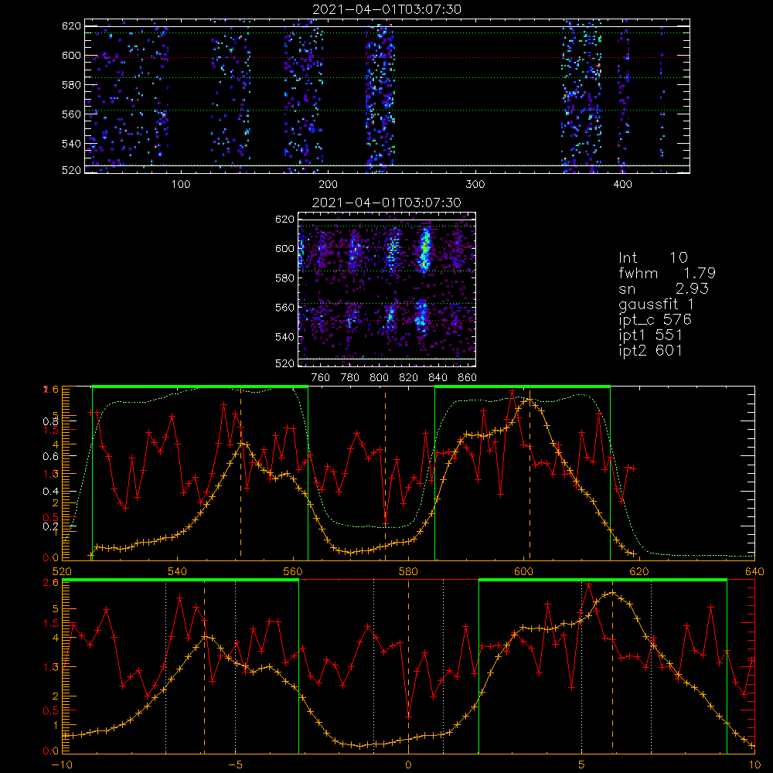Click the 'gaussfit 1' text line
The width and height of the screenshot is (773, 773).
pyautogui.click(x=656, y=304)
